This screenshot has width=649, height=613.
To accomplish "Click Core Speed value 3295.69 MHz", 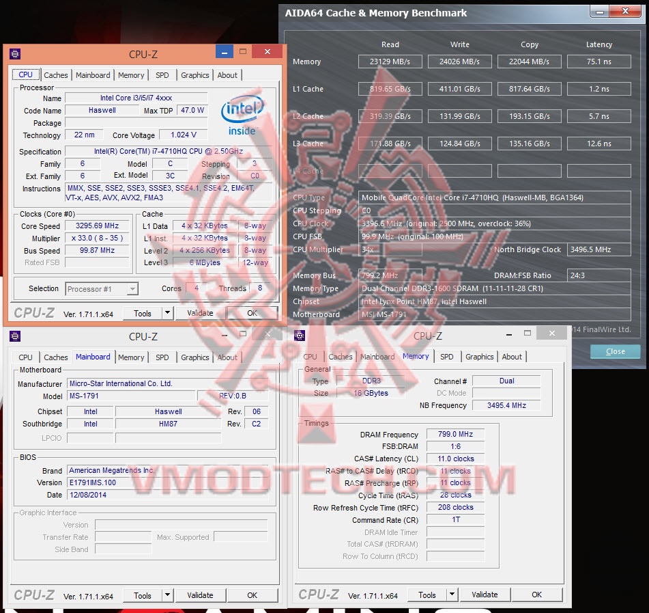I will tap(98, 226).
